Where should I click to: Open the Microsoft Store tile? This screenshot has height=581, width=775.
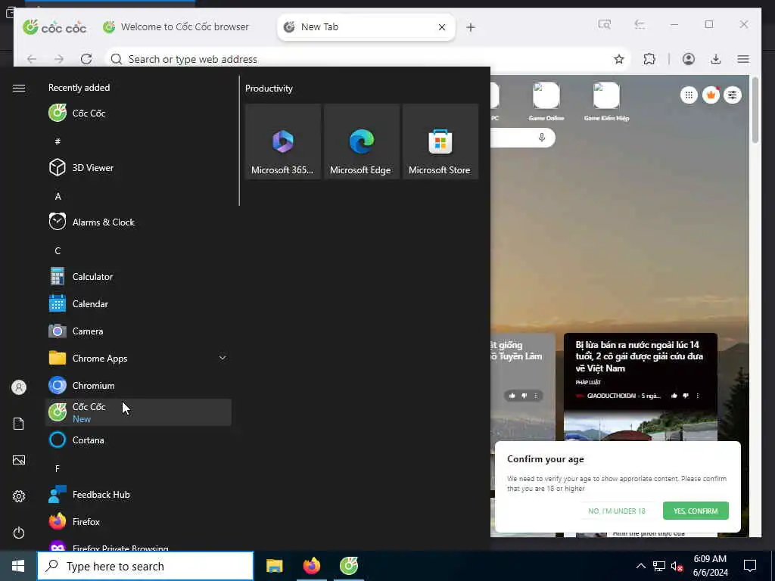pyautogui.click(x=440, y=141)
